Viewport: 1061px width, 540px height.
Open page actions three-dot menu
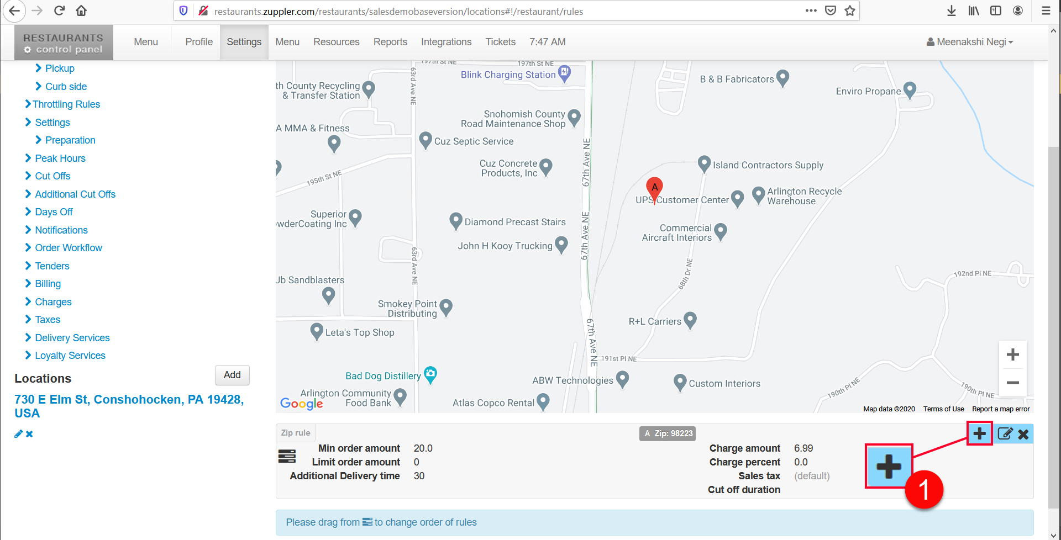(811, 10)
